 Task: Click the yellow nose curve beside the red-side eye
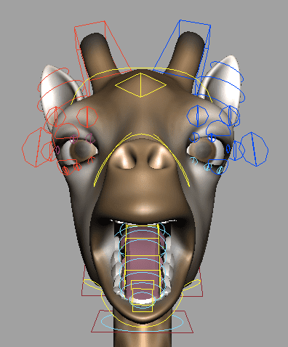112,159
